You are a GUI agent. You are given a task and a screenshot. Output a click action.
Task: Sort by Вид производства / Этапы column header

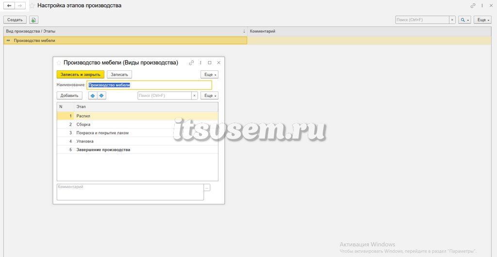[x=125, y=32]
